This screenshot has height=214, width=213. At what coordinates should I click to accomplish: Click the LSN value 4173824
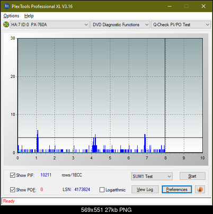click(82, 190)
